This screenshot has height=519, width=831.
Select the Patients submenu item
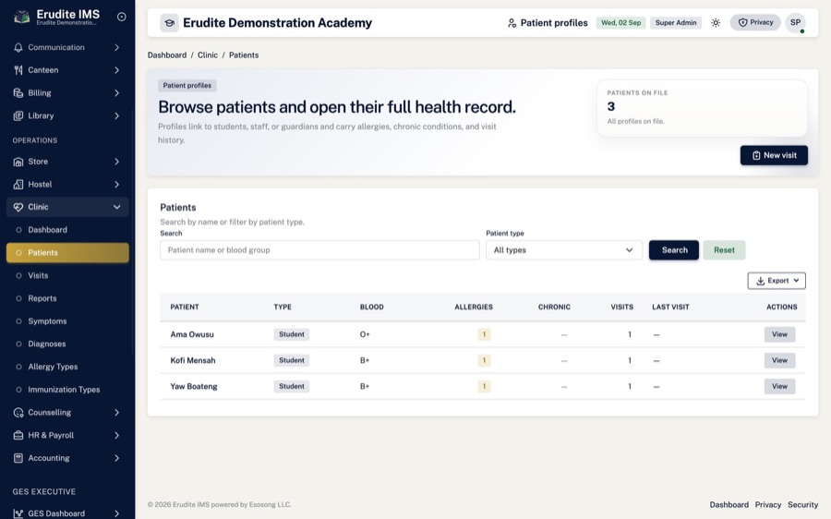[67, 253]
